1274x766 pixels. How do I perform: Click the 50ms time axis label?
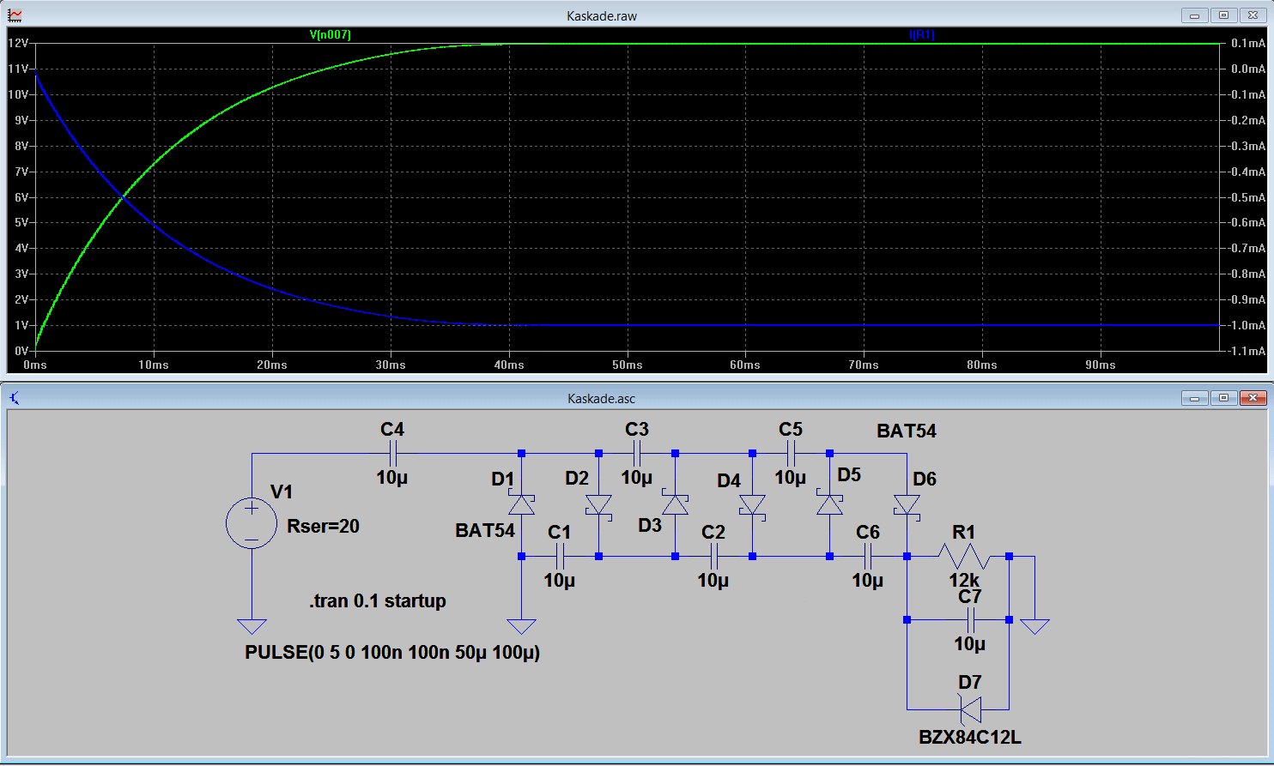tap(628, 365)
